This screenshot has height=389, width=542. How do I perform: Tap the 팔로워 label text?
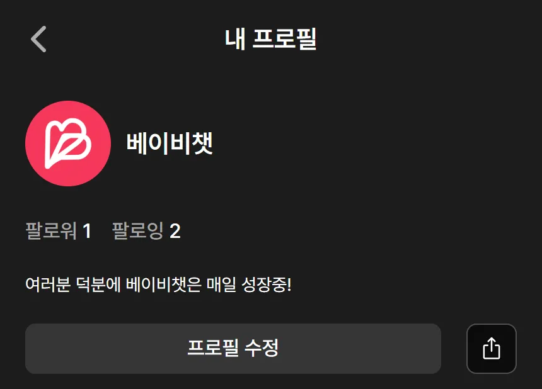coord(51,231)
